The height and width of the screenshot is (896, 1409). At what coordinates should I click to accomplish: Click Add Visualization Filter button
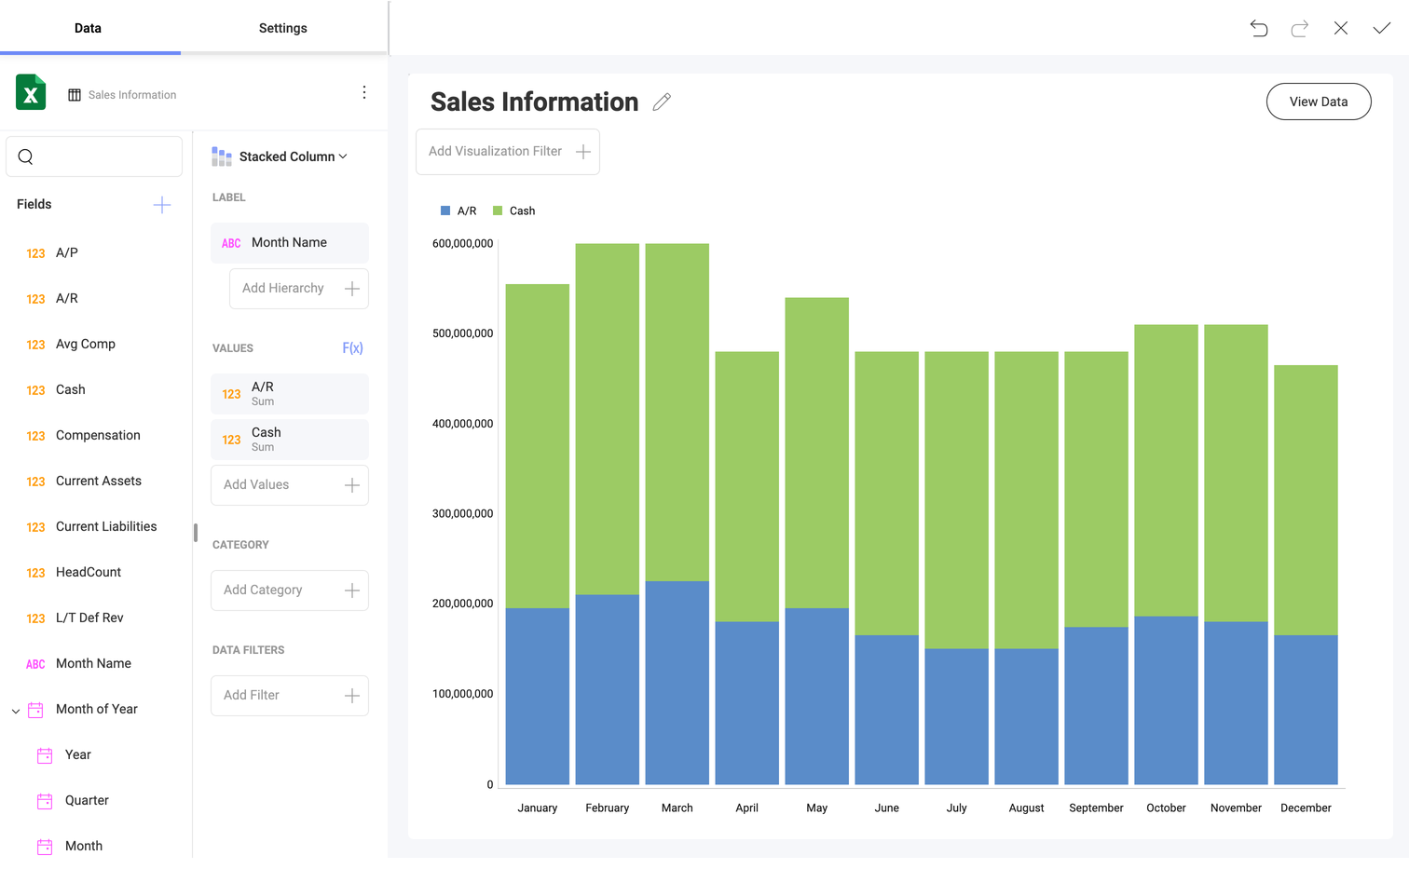click(x=508, y=152)
